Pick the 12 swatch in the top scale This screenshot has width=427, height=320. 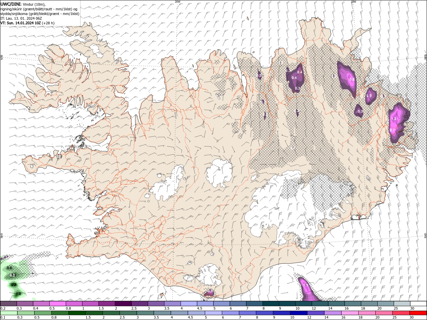320,304
